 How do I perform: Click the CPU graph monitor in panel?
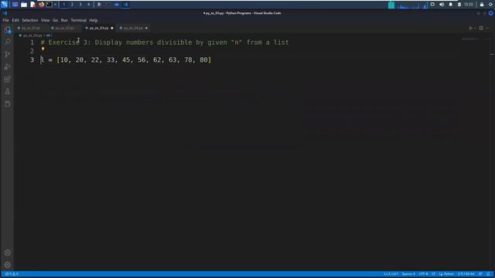click(x=412, y=5)
